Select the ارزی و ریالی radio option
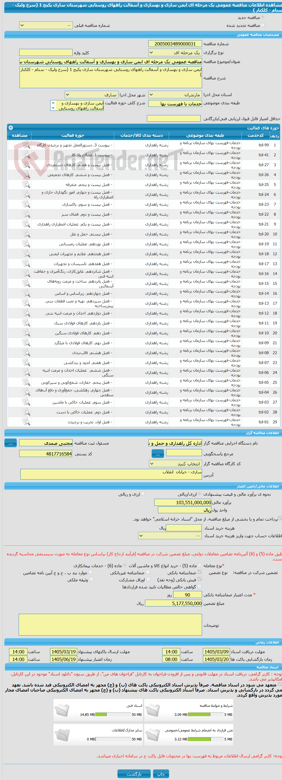 pyautogui.click(x=143, y=494)
